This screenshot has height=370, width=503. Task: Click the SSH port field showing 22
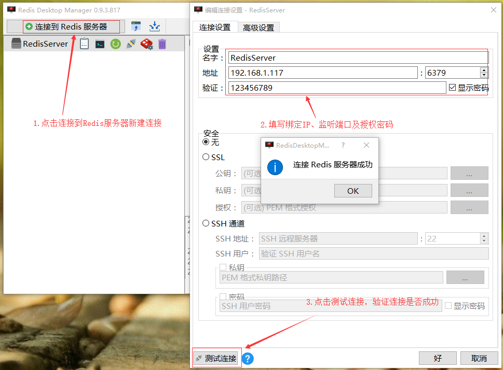(x=452, y=239)
